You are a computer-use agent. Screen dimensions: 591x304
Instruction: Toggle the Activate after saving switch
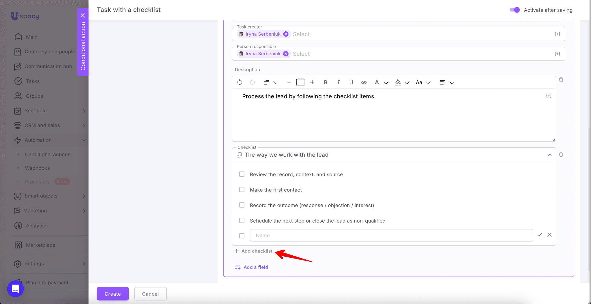(515, 10)
